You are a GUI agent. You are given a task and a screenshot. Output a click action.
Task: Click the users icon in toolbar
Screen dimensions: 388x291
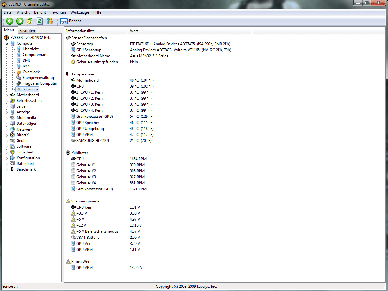point(49,21)
